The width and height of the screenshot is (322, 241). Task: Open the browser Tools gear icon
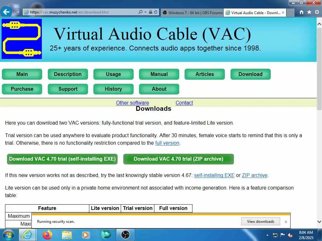point(317,12)
